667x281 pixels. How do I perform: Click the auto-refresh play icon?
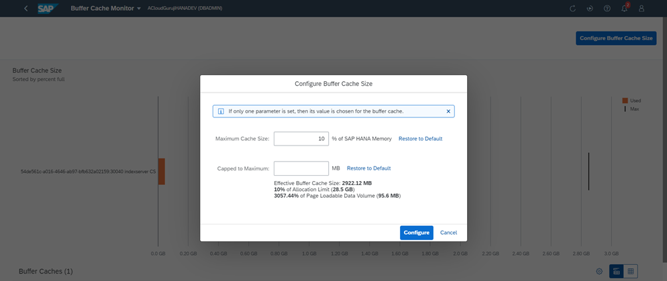[x=590, y=9]
